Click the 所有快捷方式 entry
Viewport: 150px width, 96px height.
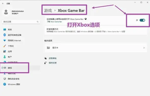[x=96, y=30]
